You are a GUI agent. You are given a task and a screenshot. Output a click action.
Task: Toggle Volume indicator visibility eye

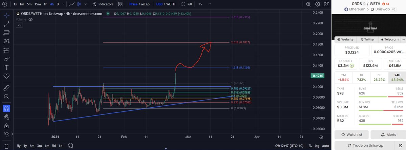(x=30, y=19)
